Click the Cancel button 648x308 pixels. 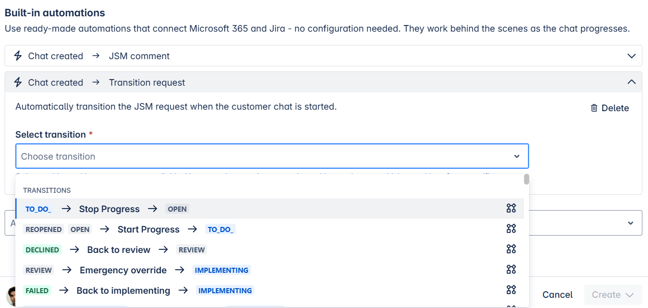[x=557, y=295]
